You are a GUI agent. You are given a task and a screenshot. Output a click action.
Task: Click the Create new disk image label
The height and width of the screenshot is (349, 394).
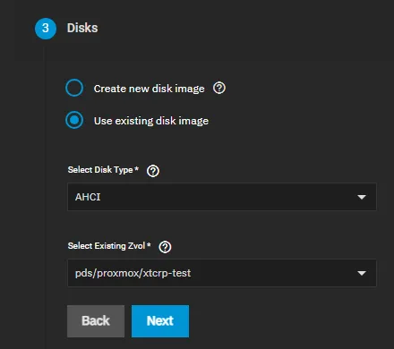click(149, 89)
